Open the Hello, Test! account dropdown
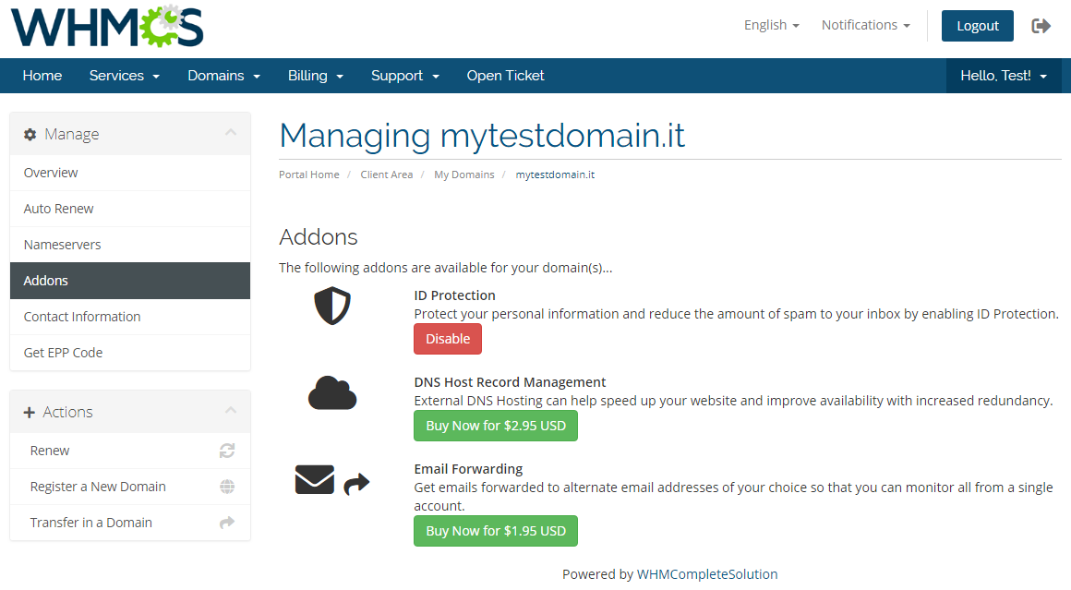This screenshot has width=1071, height=590. 1003,76
